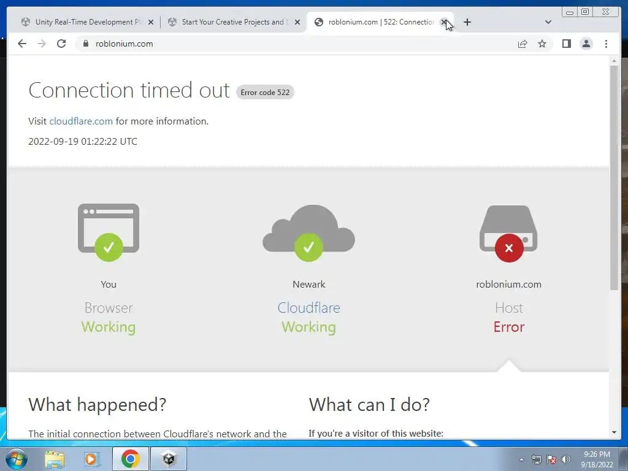The width and height of the screenshot is (628, 471).
Task: Click the vertical scrollbar thumb
Action: (x=614, y=178)
